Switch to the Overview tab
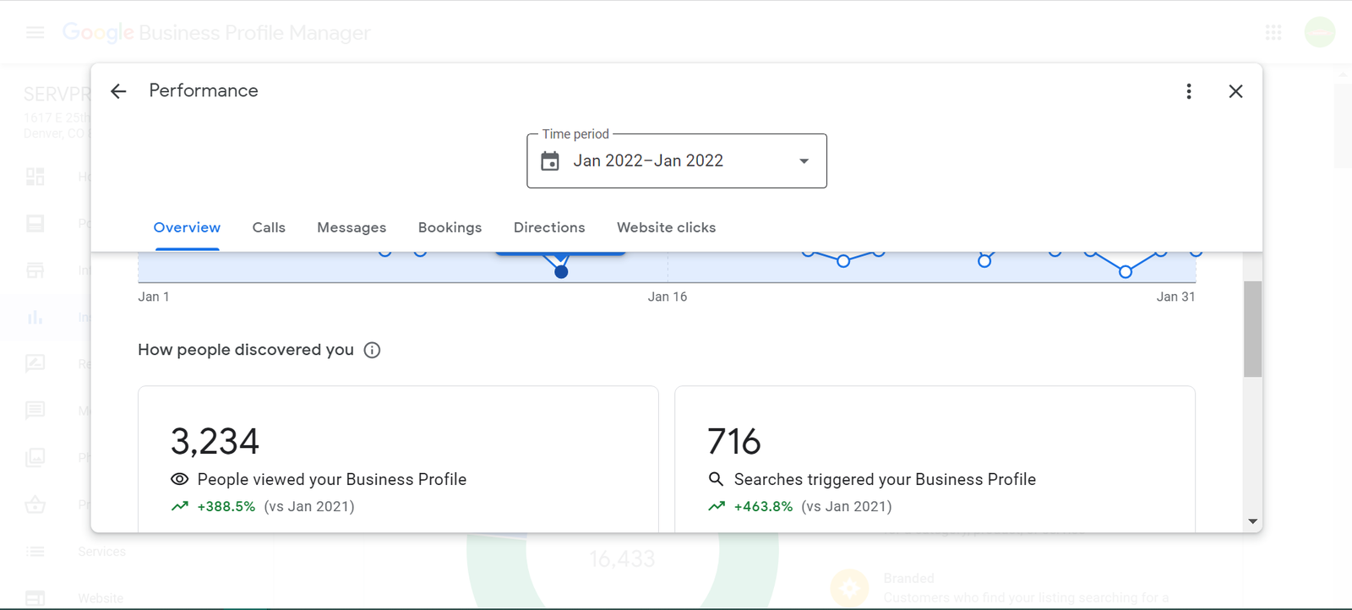 click(187, 227)
